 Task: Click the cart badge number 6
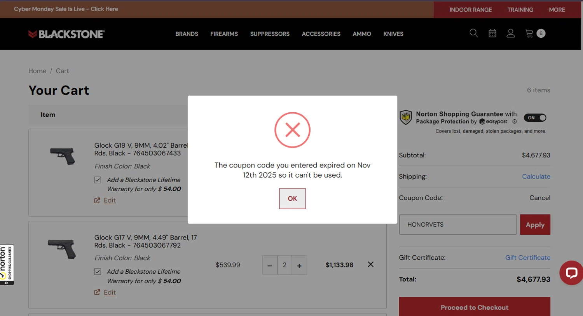541,33
